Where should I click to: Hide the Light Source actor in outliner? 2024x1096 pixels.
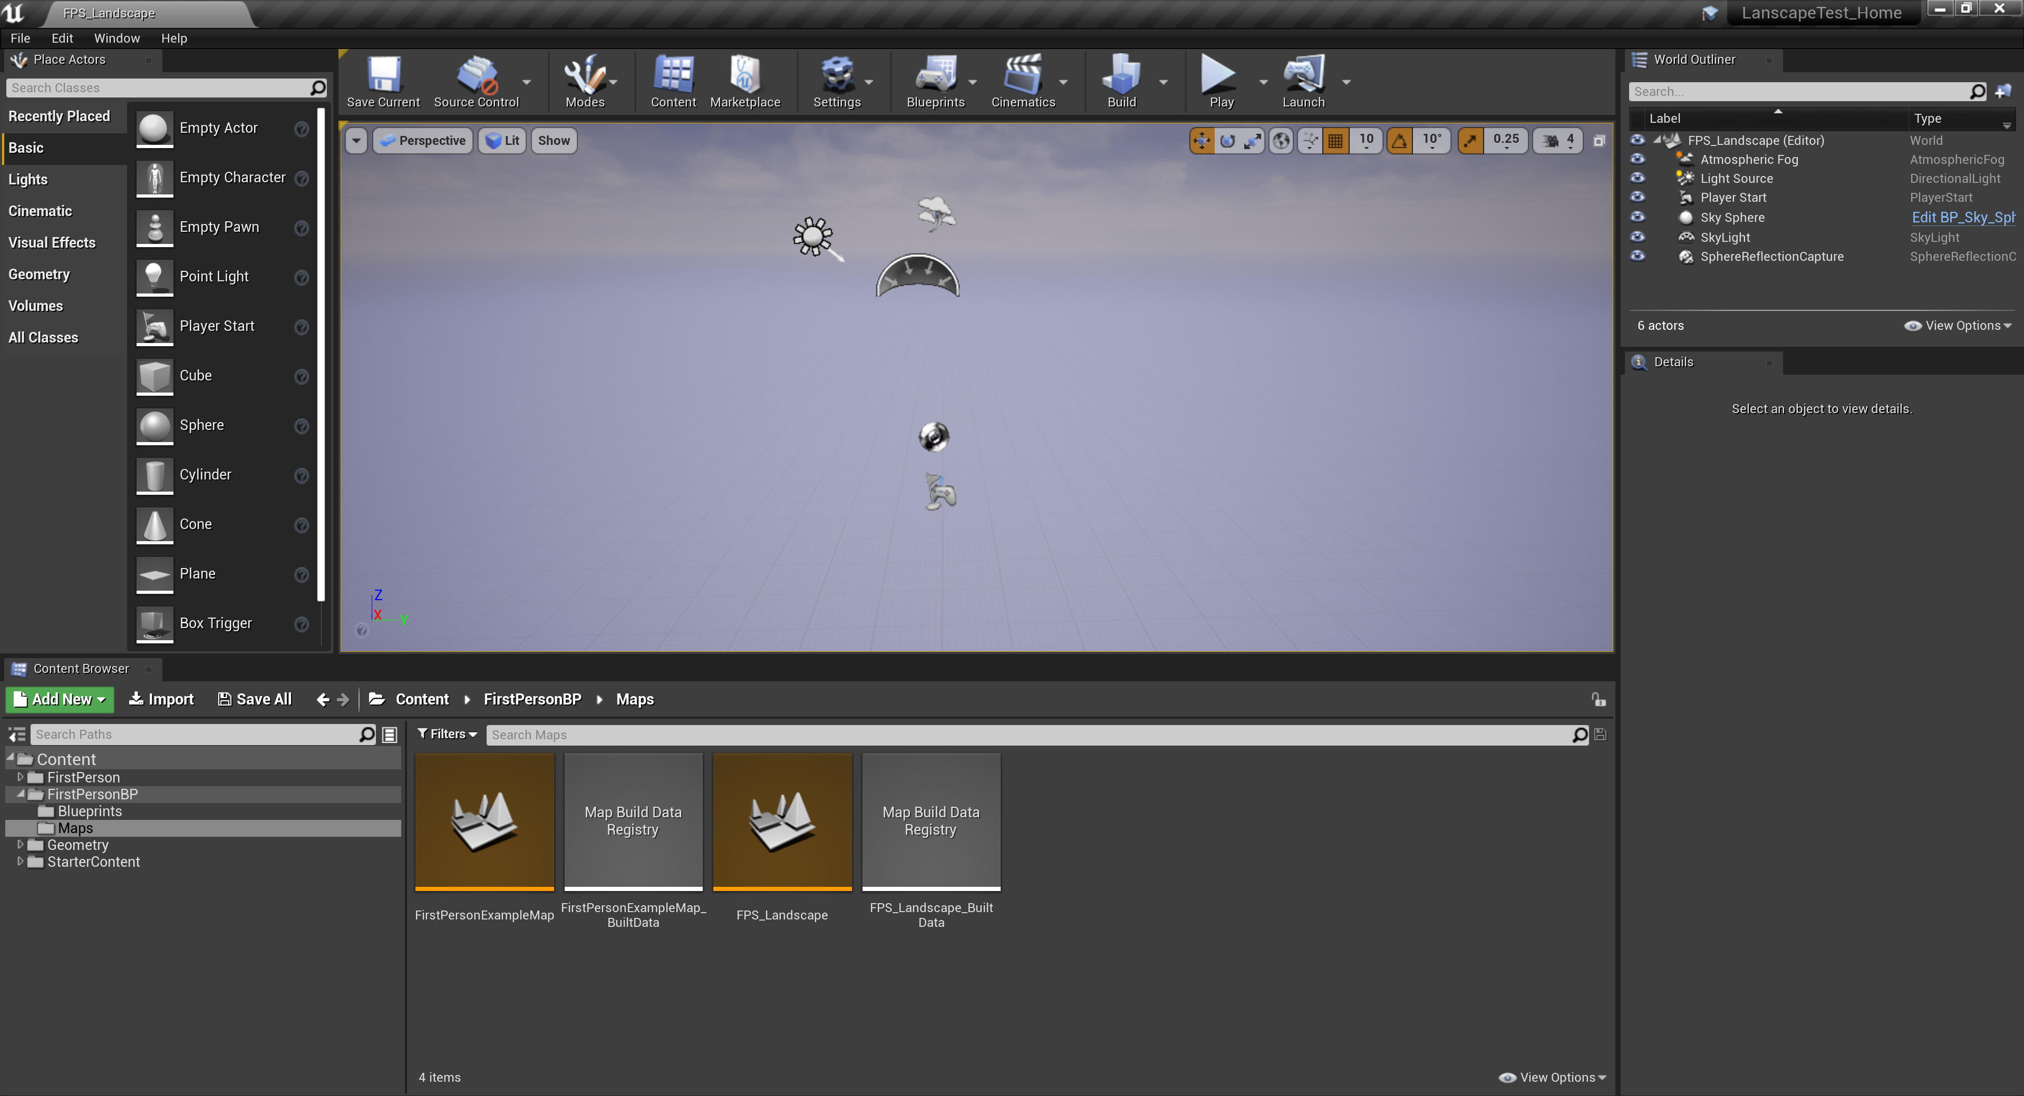tap(1638, 178)
